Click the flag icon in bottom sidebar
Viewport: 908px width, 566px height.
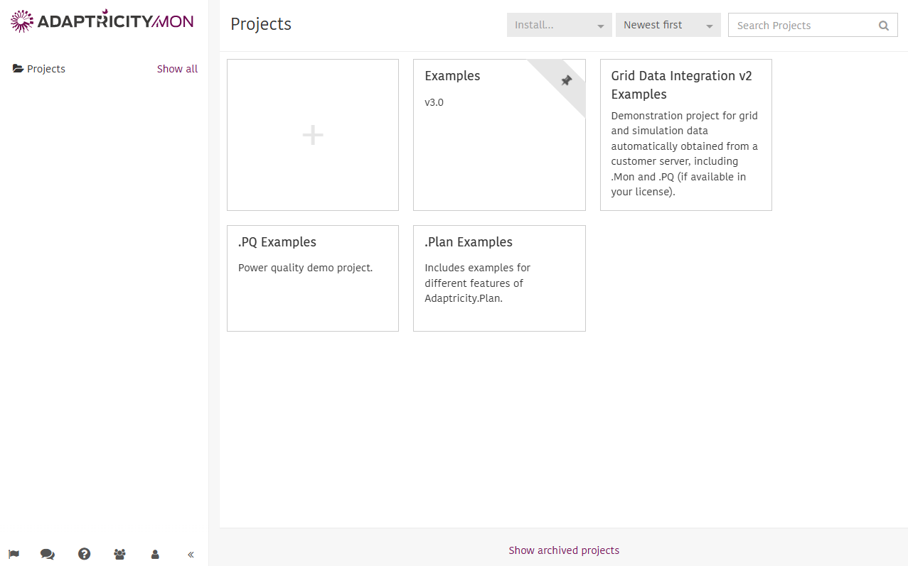(14, 554)
